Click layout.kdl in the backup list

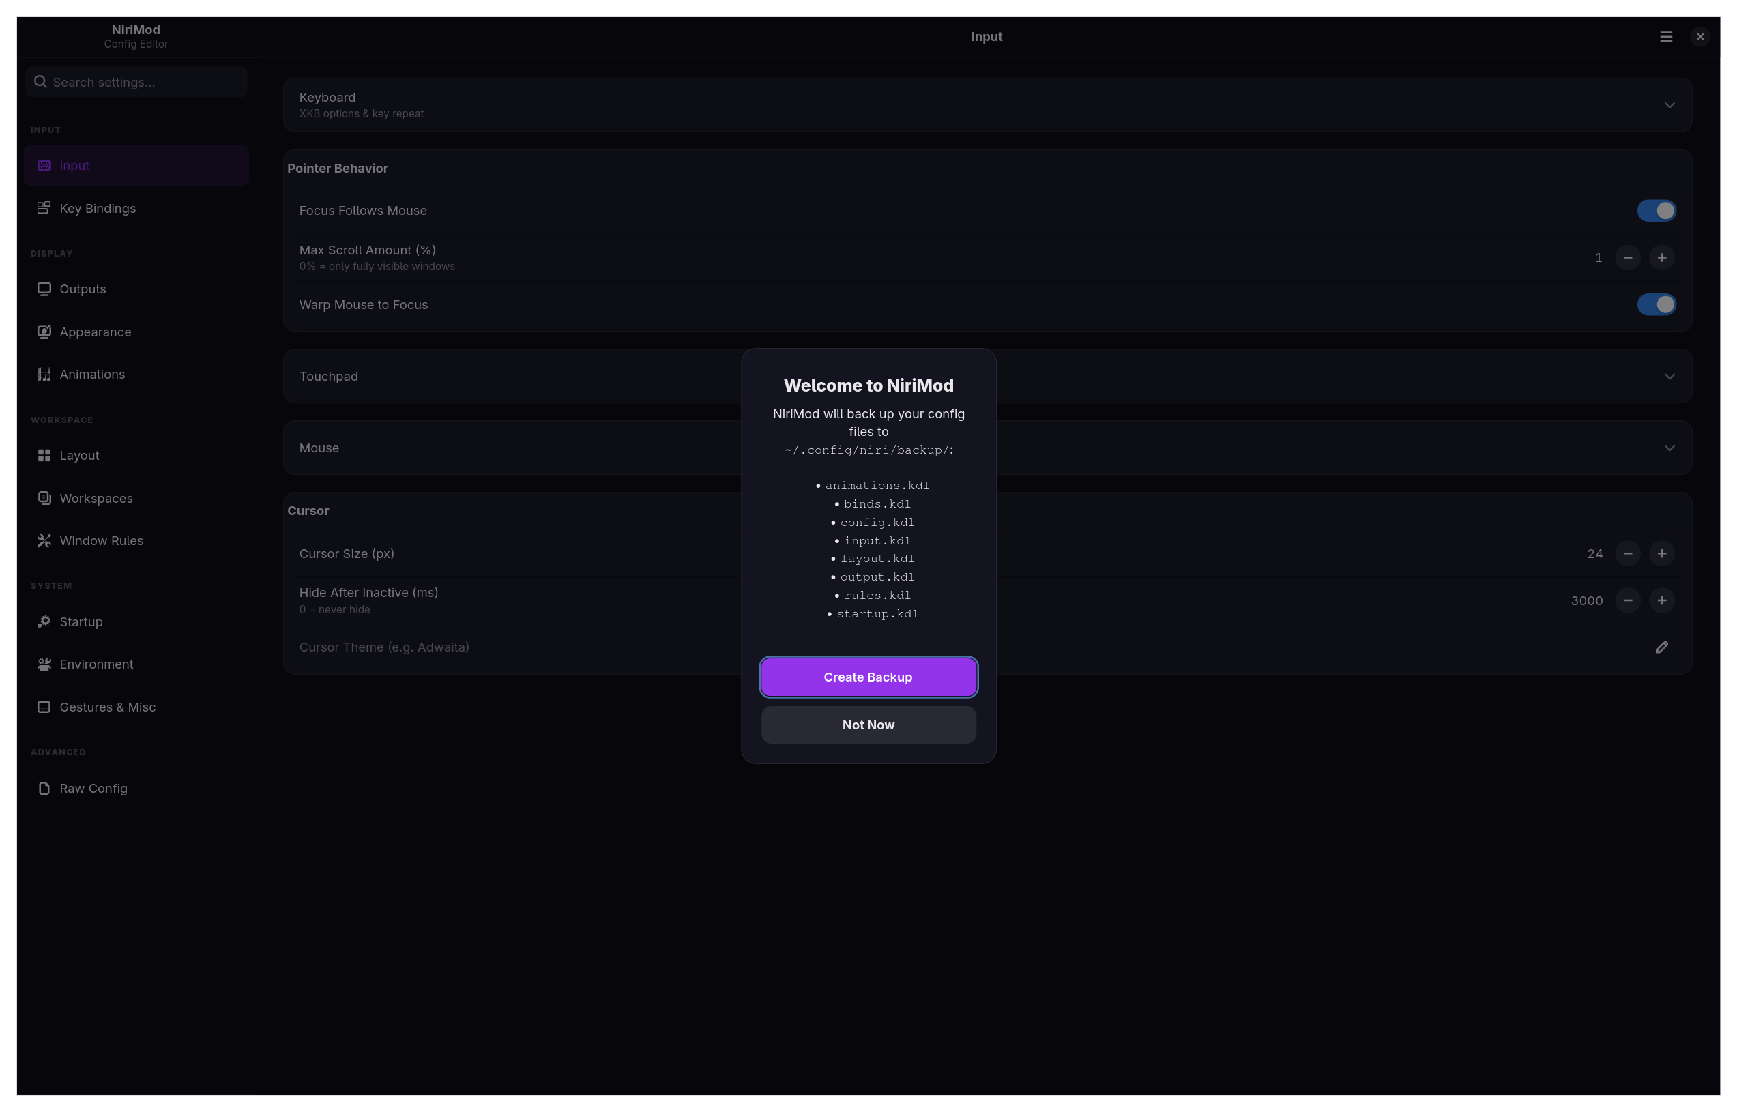(x=877, y=558)
